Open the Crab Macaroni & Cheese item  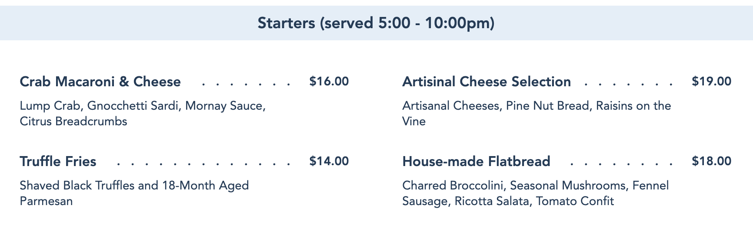(100, 82)
